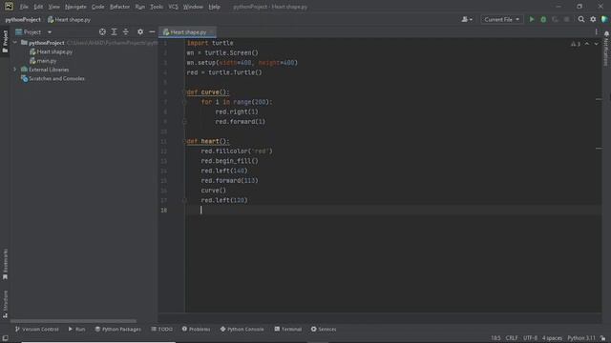Fold the for loop on line 7
The height and width of the screenshot is (343, 611).
point(184,102)
